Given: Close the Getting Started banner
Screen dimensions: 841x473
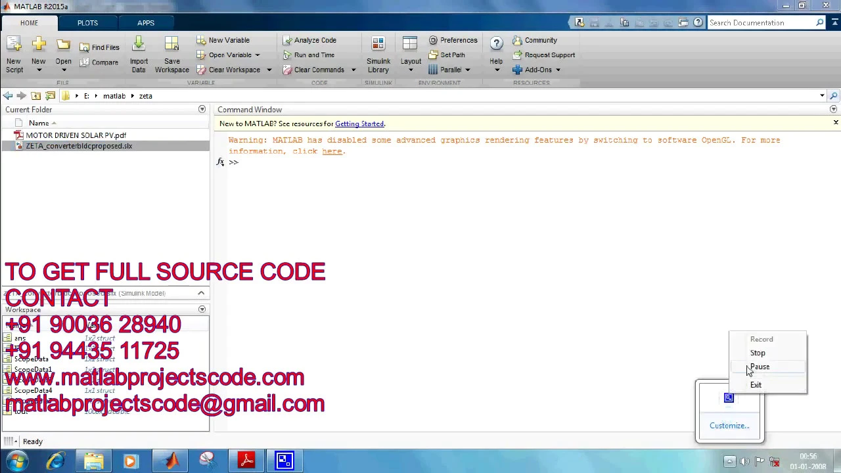Looking at the screenshot, I should tap(836, 123).
